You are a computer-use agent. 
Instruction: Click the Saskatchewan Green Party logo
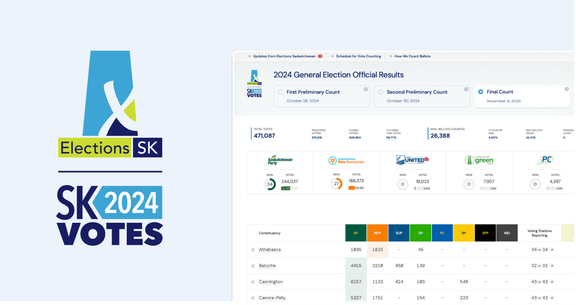tap(479, 160)
